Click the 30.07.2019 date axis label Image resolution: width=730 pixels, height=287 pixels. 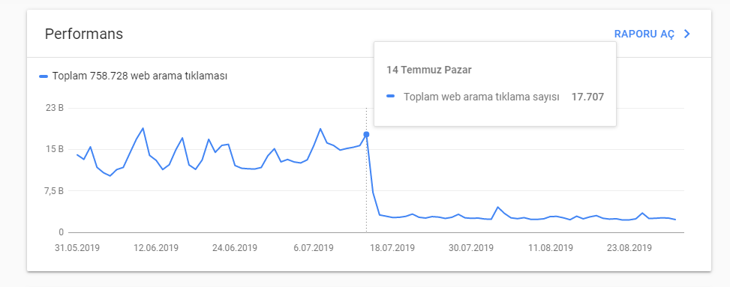coord(470,248)
